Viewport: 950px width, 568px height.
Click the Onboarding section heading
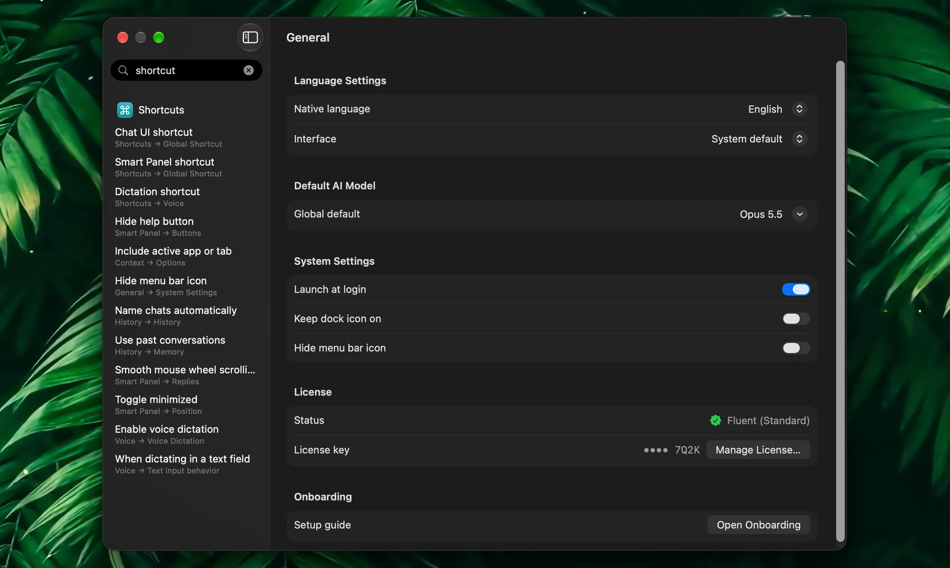[322, 497]
